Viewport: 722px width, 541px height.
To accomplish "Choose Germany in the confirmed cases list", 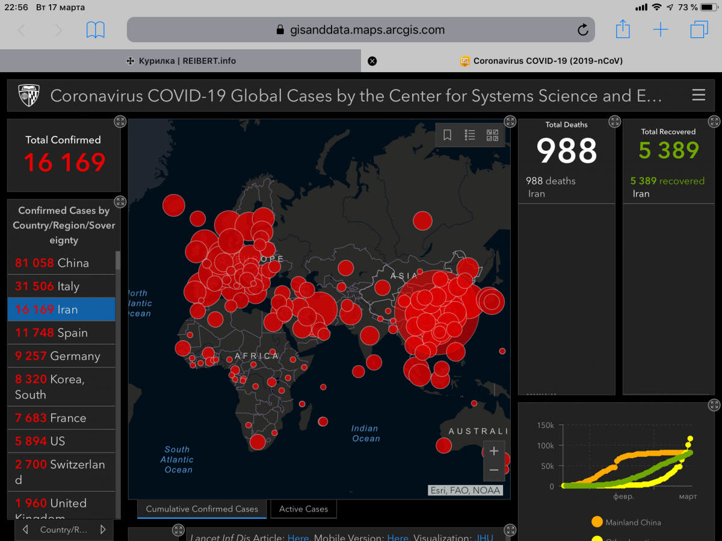I will point(61,356).
